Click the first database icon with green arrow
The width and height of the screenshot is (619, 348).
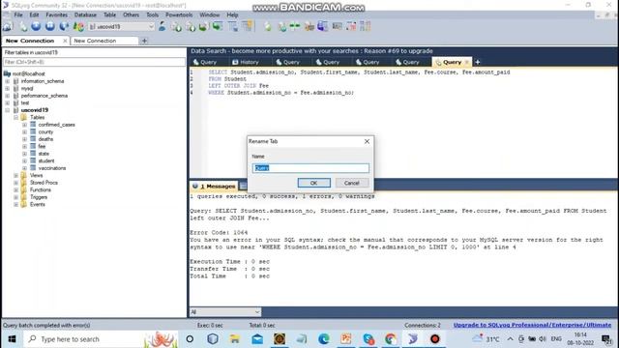(x=176, y=26)
